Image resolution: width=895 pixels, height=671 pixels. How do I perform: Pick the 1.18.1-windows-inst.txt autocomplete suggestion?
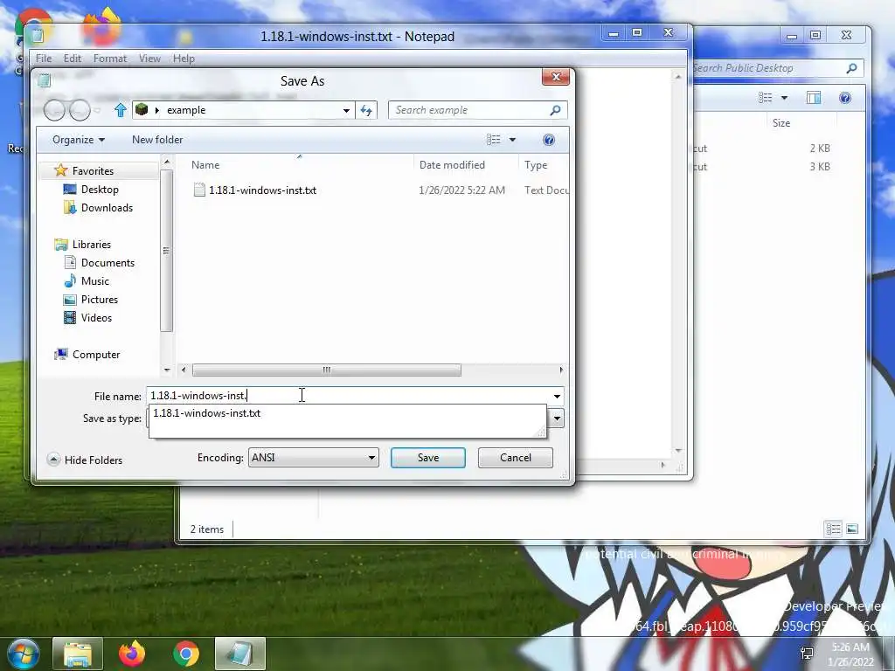[206, 413]
